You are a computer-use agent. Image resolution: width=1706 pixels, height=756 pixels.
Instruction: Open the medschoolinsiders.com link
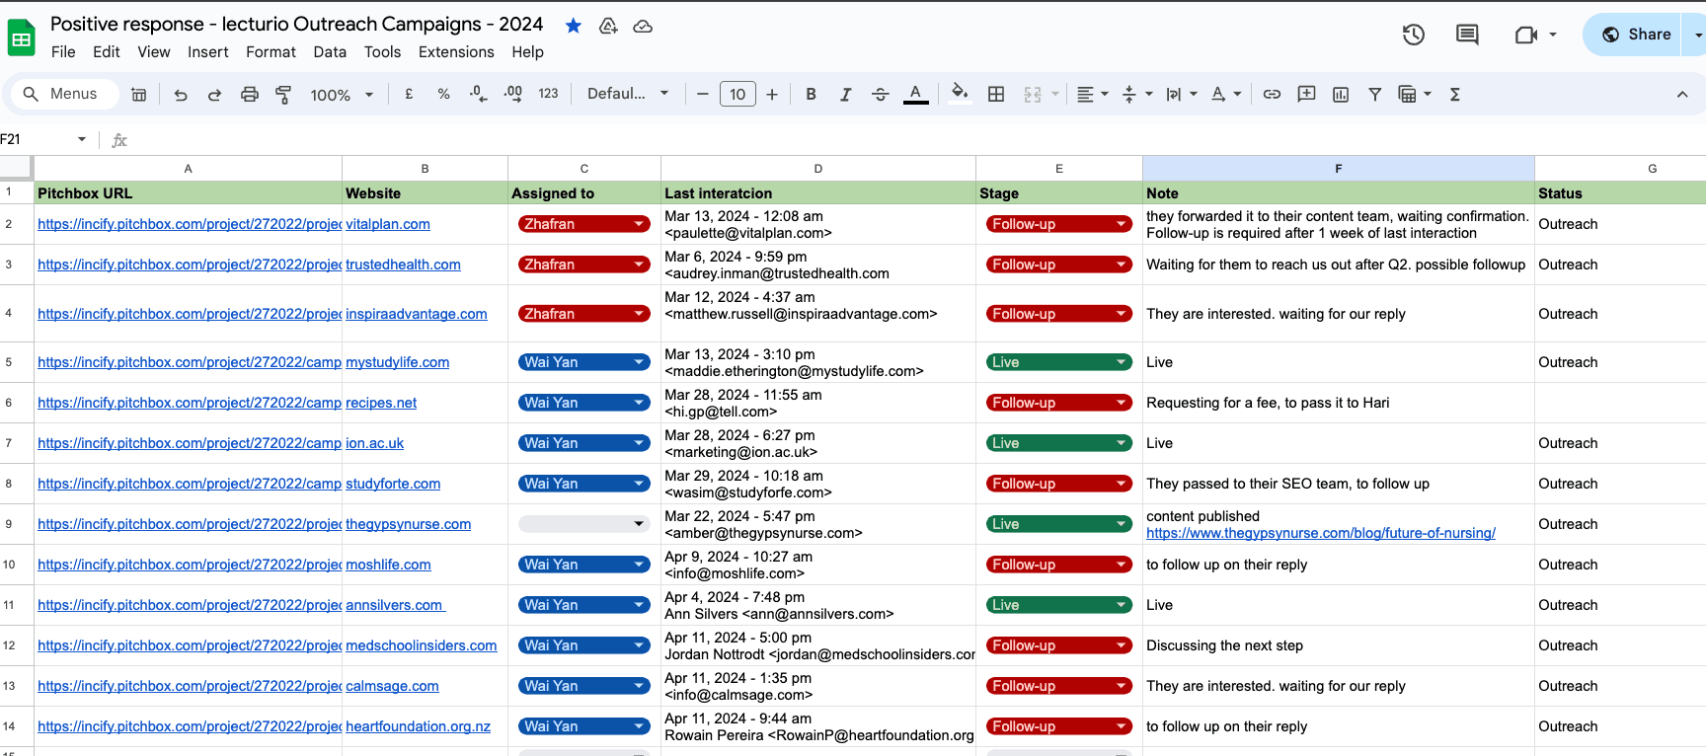[x=422, y=645]
